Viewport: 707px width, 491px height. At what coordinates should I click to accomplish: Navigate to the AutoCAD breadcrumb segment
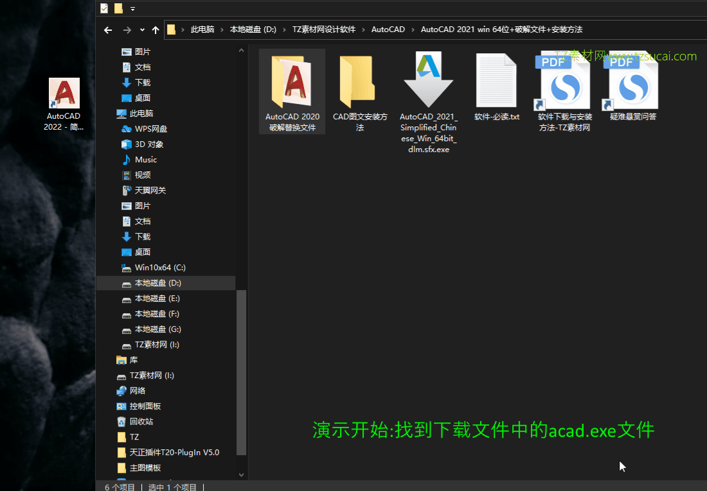click(x=388, y=30)
